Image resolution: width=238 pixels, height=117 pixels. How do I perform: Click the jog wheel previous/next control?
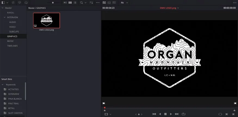[x=139, y=114]
